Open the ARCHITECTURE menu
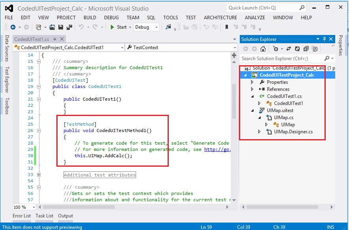The width and height of the screenshot is (349, 230). click(x=220, y=17)
